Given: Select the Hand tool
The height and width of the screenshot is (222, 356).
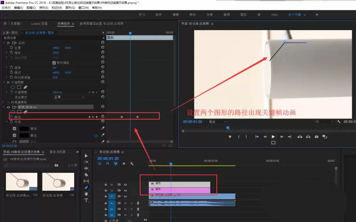Looking at the screenshot, I should 86,194.
